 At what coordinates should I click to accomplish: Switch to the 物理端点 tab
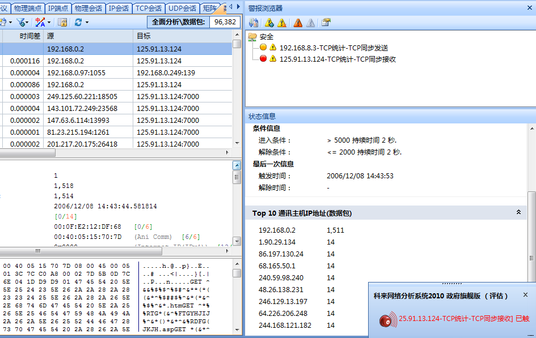point(28,8)
